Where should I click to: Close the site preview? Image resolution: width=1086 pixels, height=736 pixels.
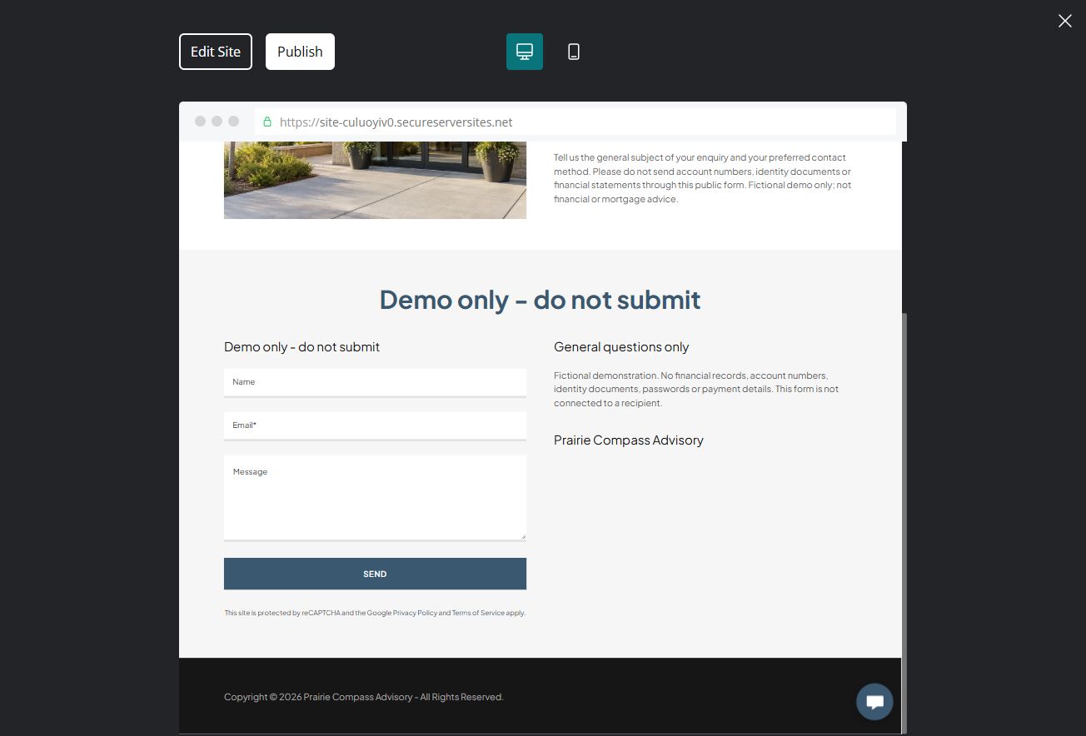1065,21
